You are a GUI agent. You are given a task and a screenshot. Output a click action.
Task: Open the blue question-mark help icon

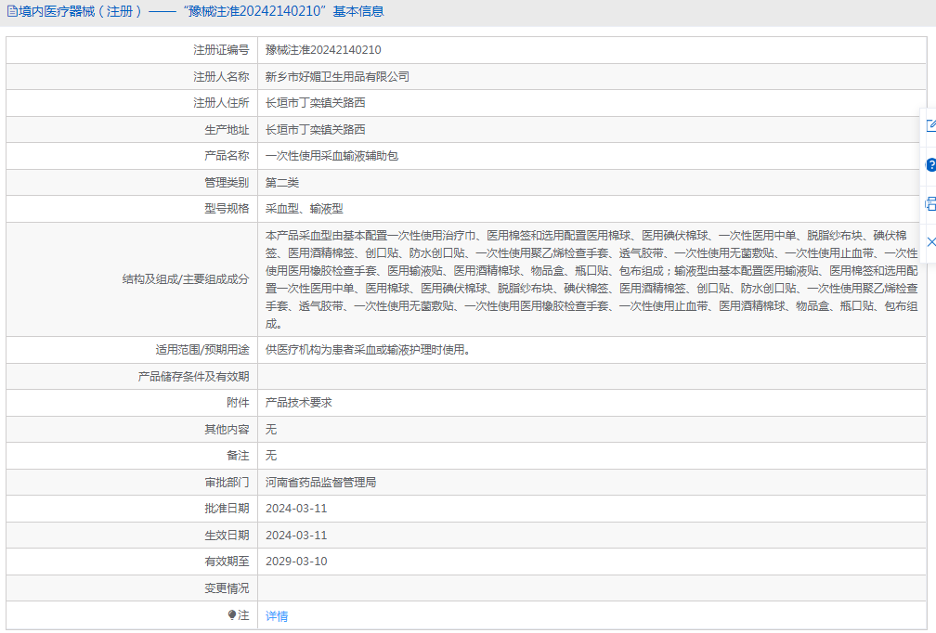[x=931, y=164]
